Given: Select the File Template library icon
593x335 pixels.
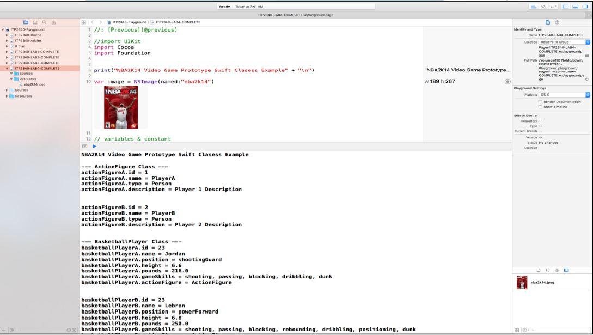Looking at the screenshot, I should tap(539, 270).
